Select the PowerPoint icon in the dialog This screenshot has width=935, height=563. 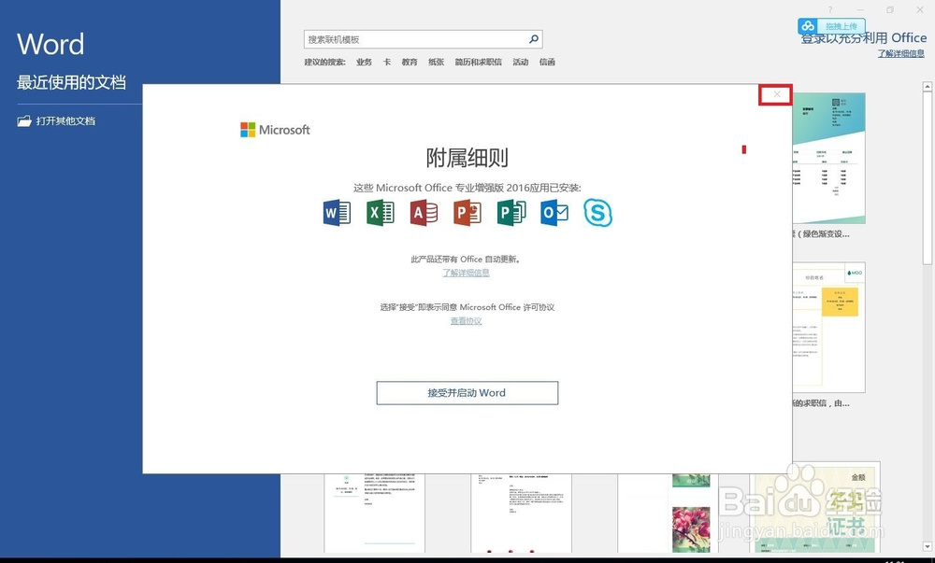point(467,212)
